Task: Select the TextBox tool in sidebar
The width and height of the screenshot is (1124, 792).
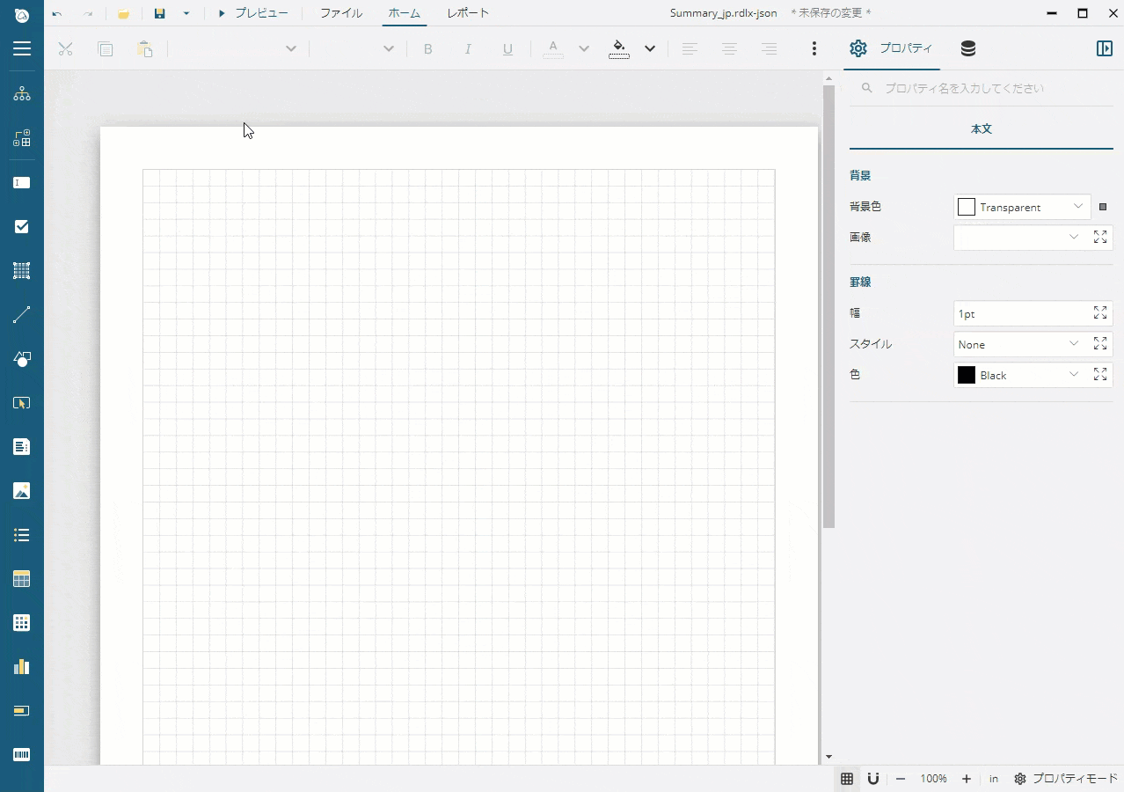Action: (22, 183)
